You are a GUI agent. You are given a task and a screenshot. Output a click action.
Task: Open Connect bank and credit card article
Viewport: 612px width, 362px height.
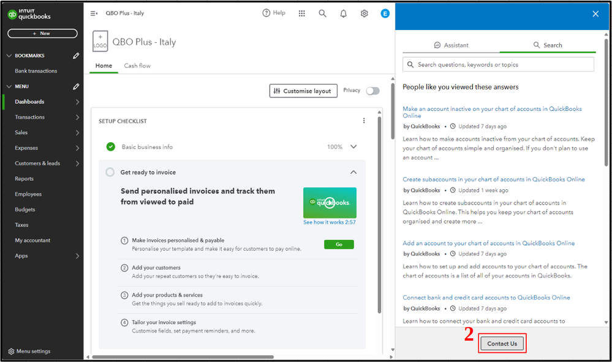tap(486, 298)
